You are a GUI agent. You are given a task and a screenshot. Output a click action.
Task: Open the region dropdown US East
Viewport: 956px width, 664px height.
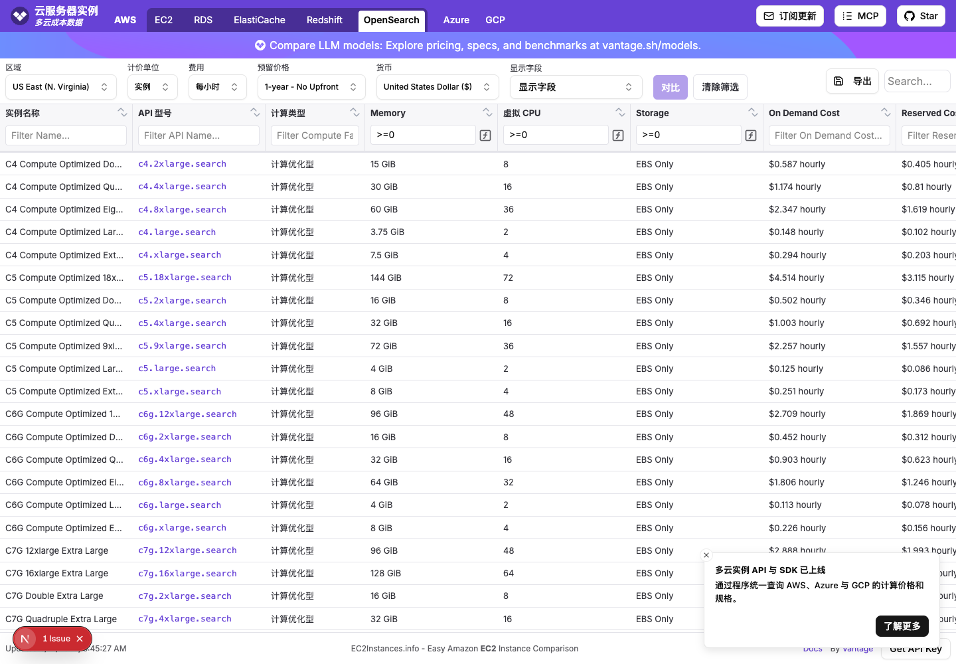(x=61, y=87)
